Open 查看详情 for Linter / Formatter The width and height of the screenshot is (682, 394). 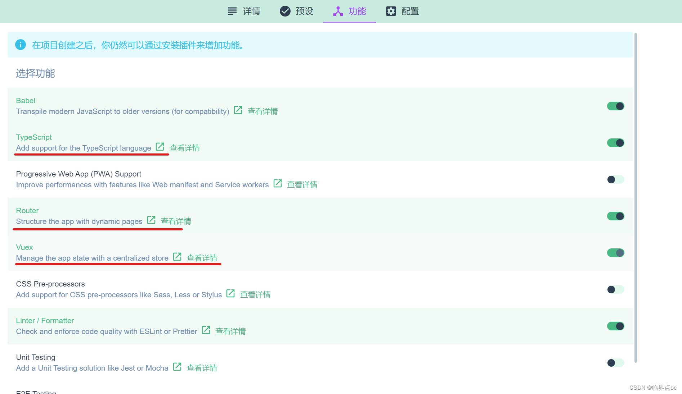230,331
